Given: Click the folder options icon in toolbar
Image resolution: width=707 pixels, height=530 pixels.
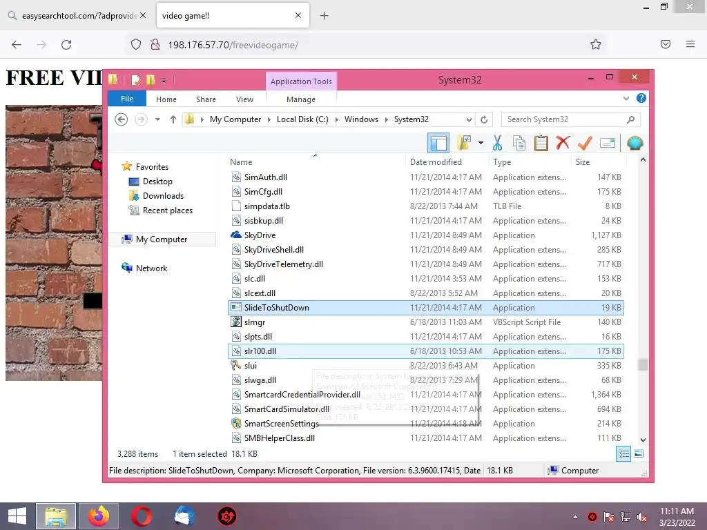Looking at the screenshot, I should coord(464,143).
